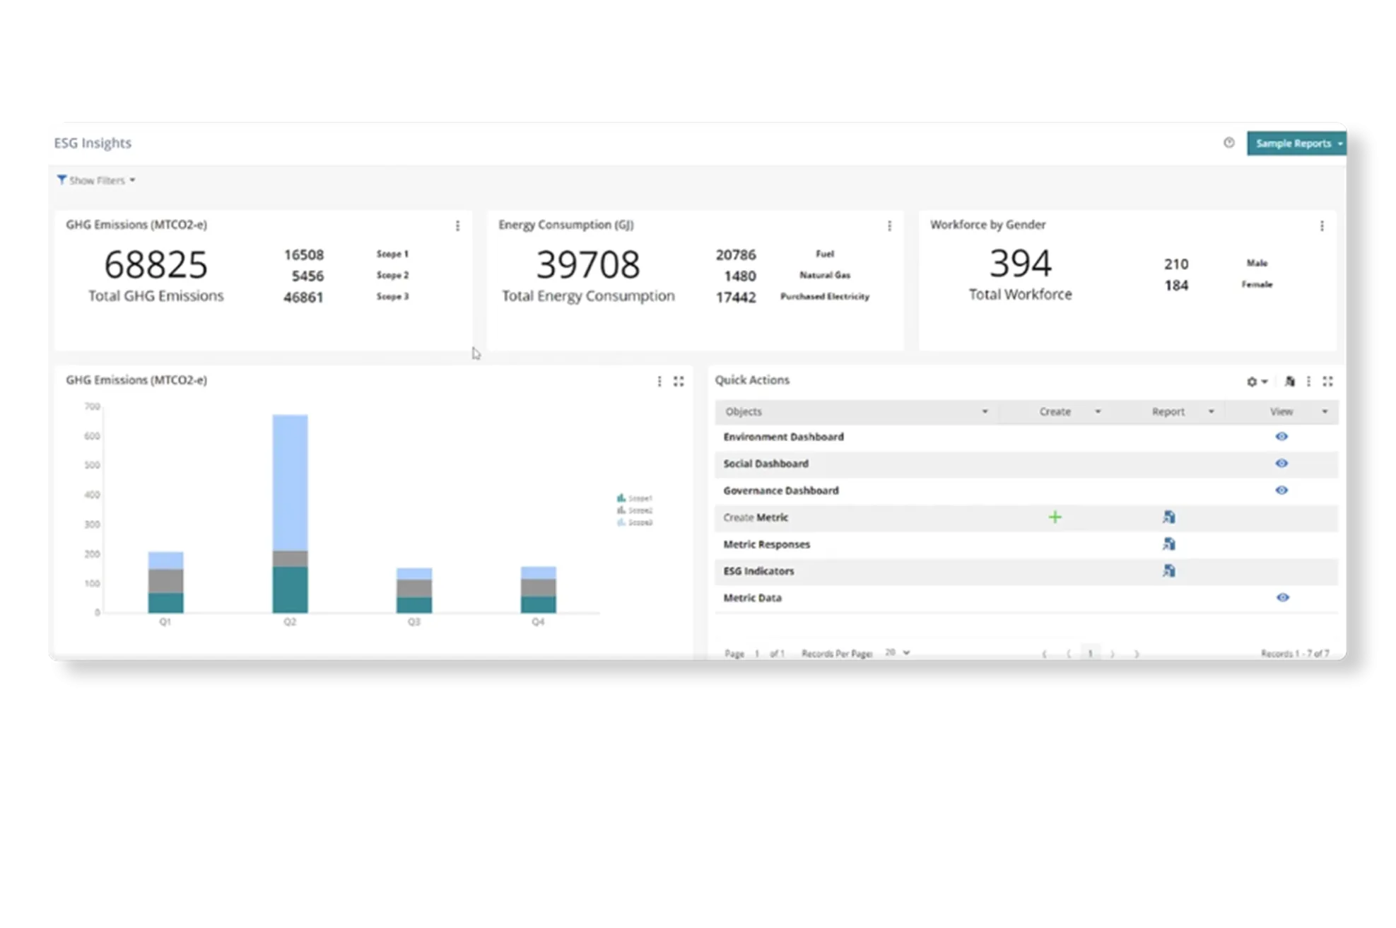This screenshot has width=1396, height=928.
Task: Toggle the Scope1 legend entry
Action: click(x=634, y=498)
